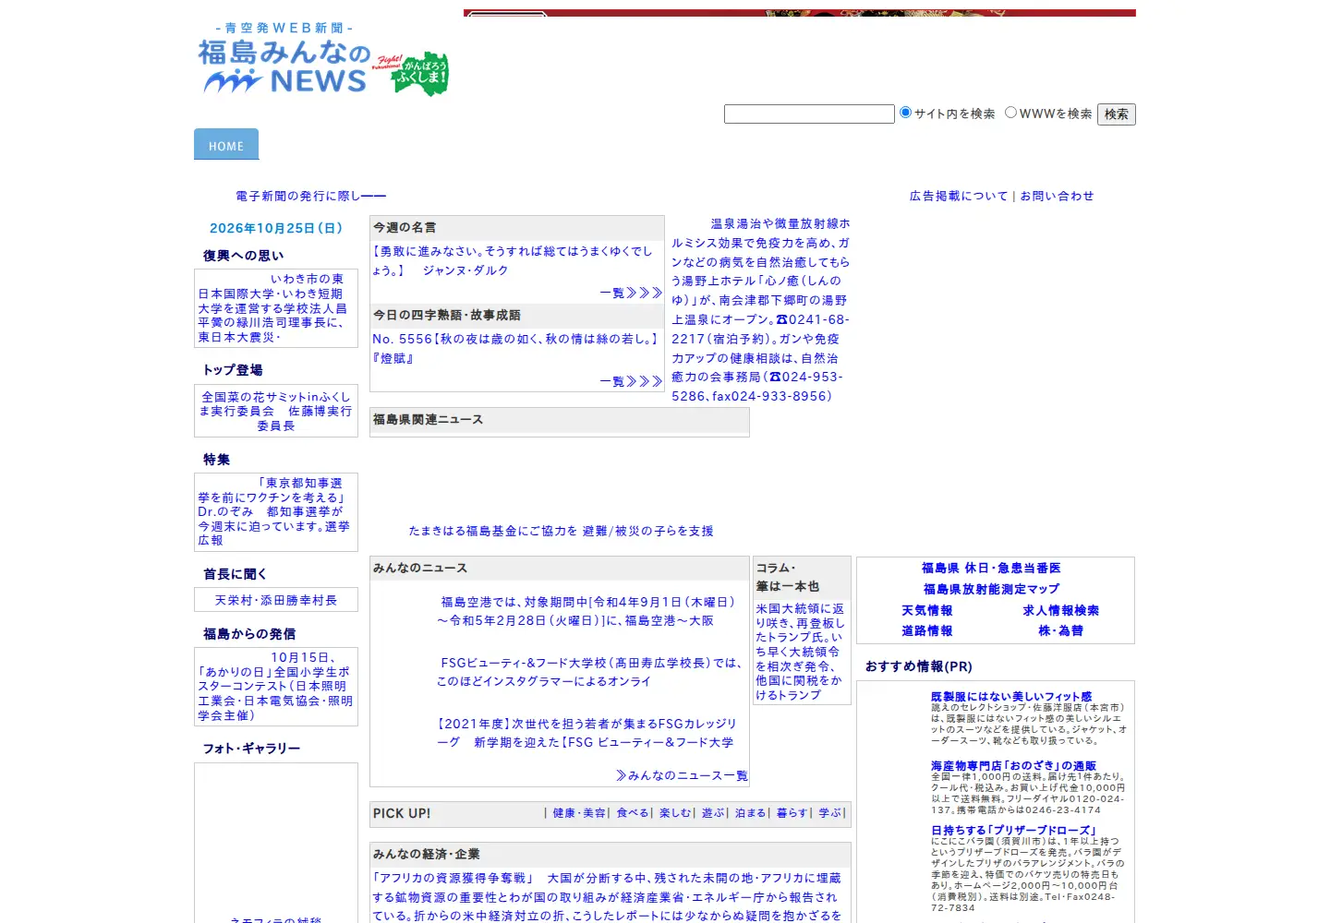Open 一覧 link under 今日の四字熟語

631,381
